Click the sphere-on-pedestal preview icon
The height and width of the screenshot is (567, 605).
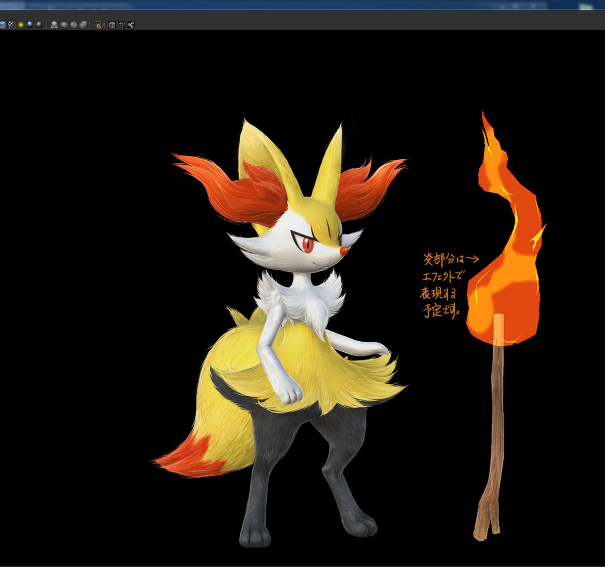(54, 25)
